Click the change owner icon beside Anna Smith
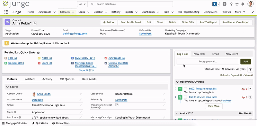 [81, 94]
